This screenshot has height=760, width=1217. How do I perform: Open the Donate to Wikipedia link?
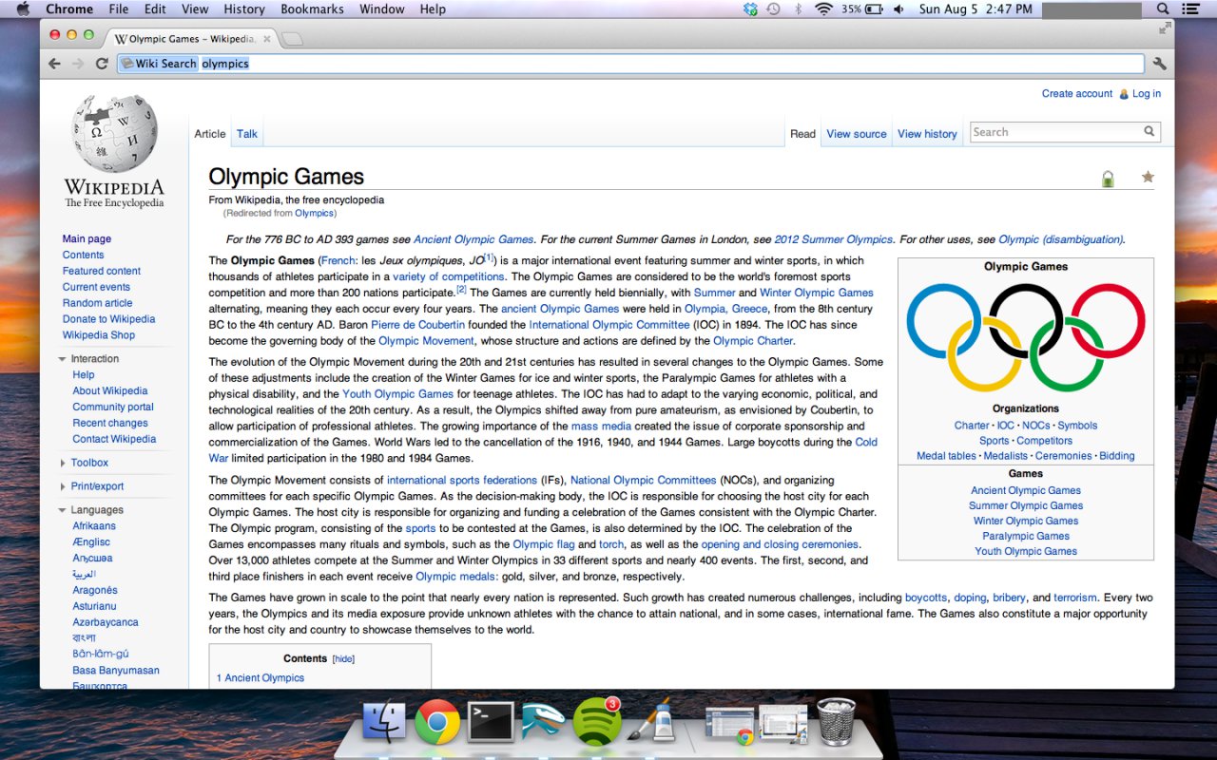tap(108, 319)
